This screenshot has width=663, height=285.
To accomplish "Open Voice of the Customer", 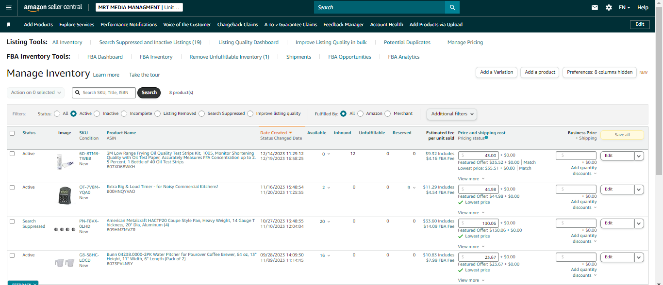I will pos(187,25).
